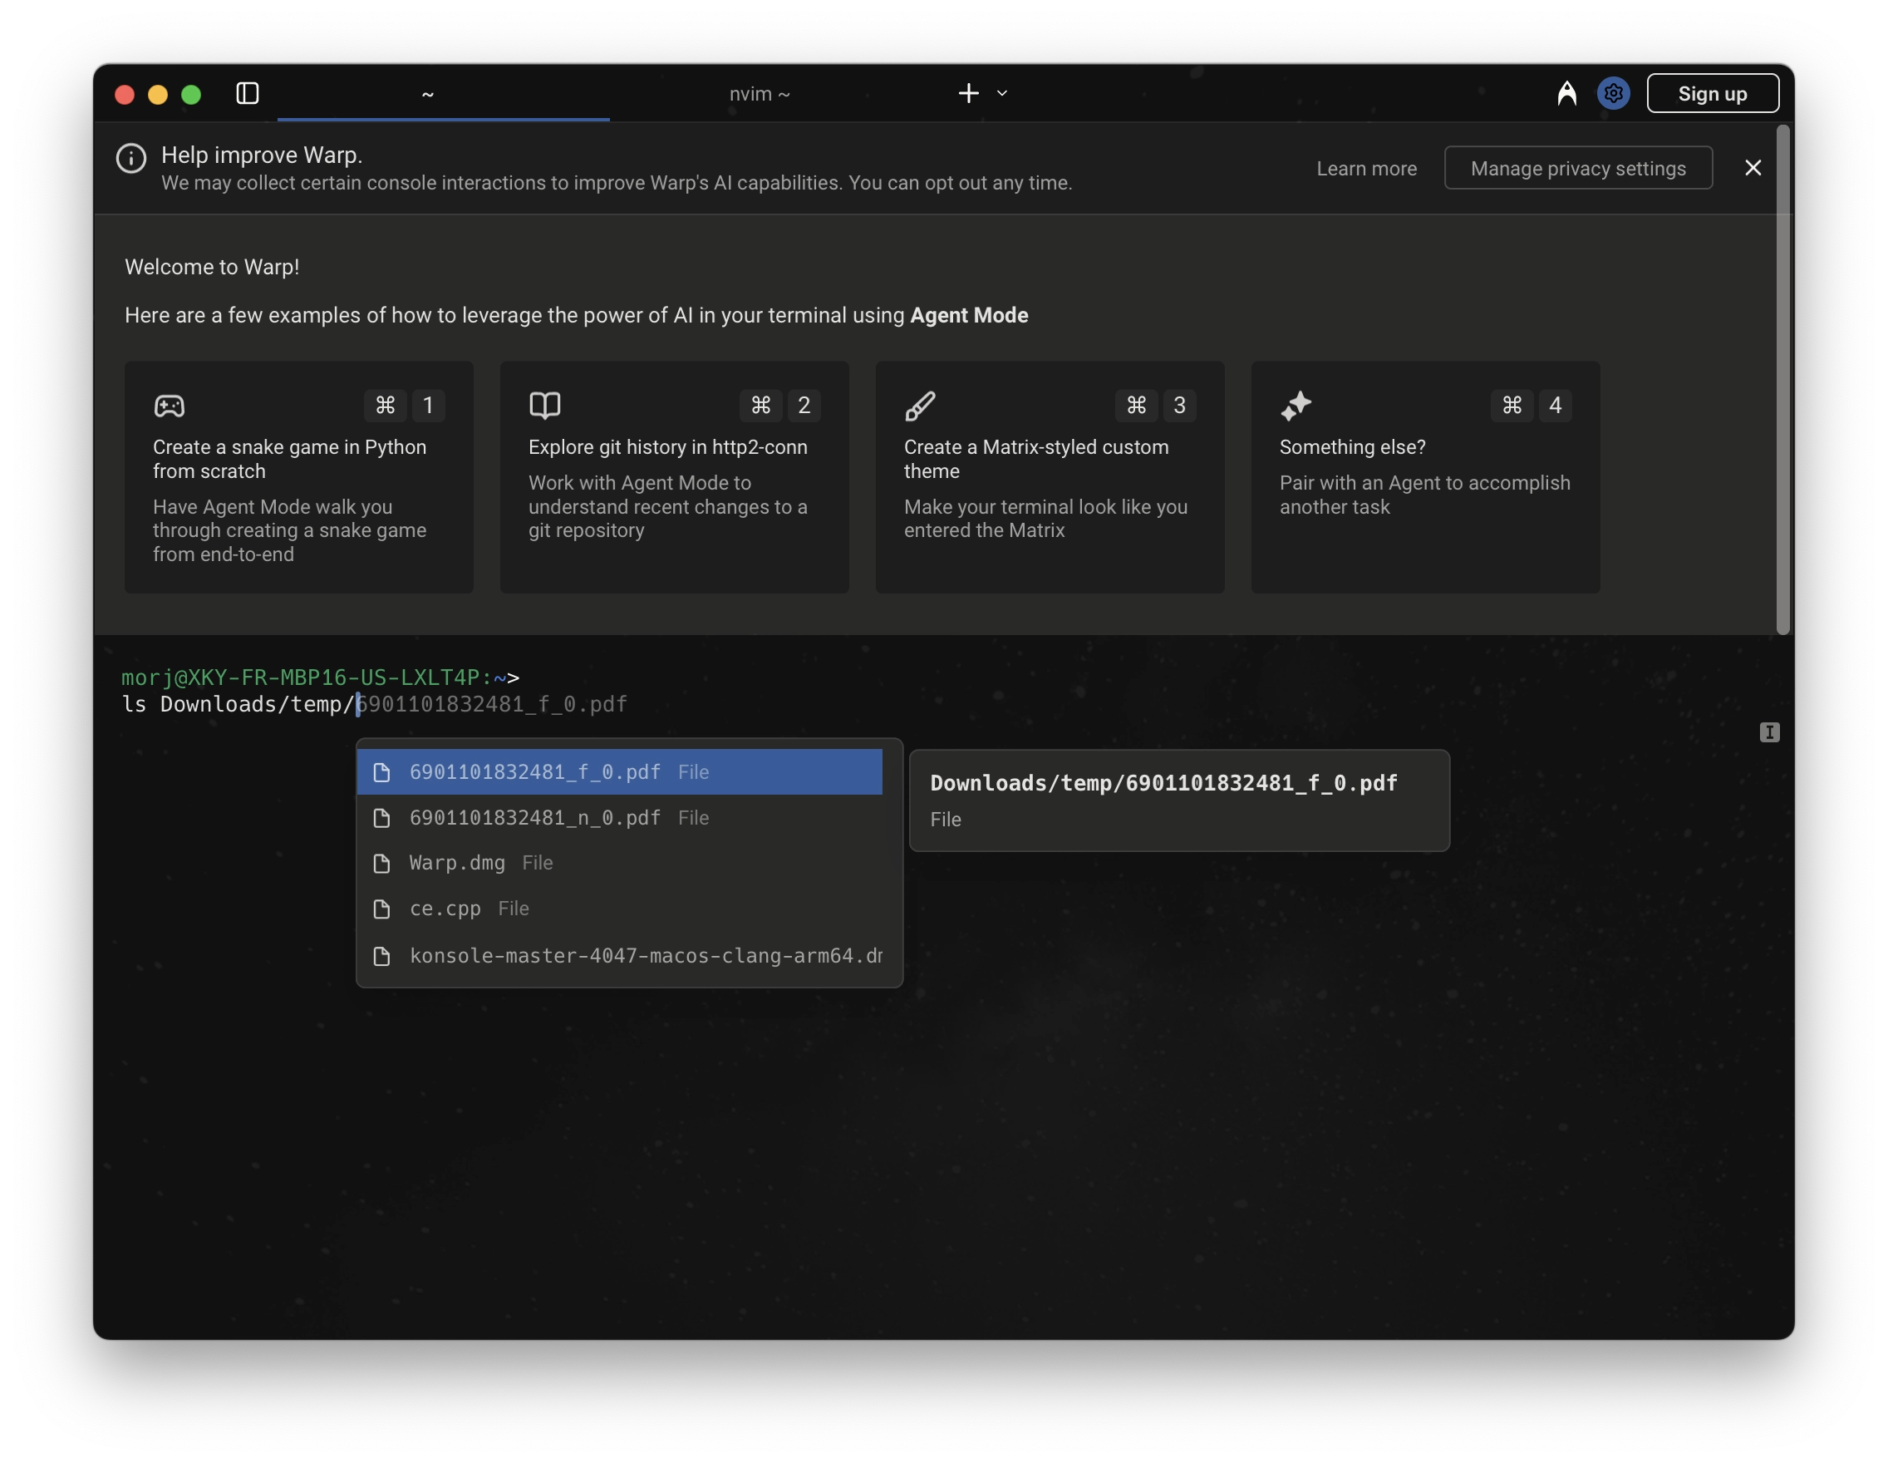1888x1463 pixels.
Task: Select Create a snake game in Python card
Action: (299, 477)
